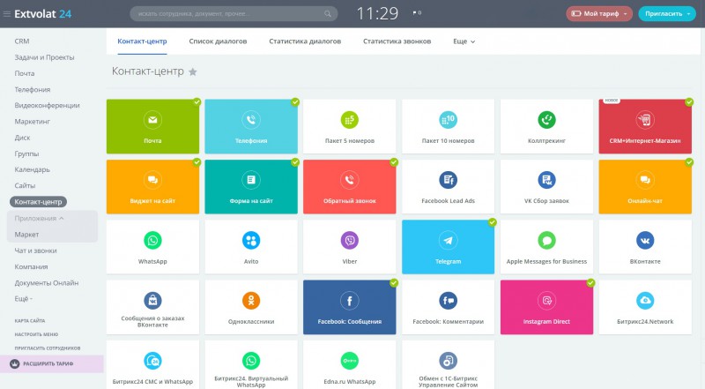
Task: Click the 11:29 clock display
Action: tap(377, 13)
